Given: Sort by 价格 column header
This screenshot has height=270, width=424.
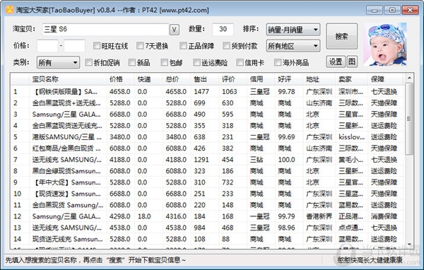Looking at the screenshot, I should [x=120, y=79].
